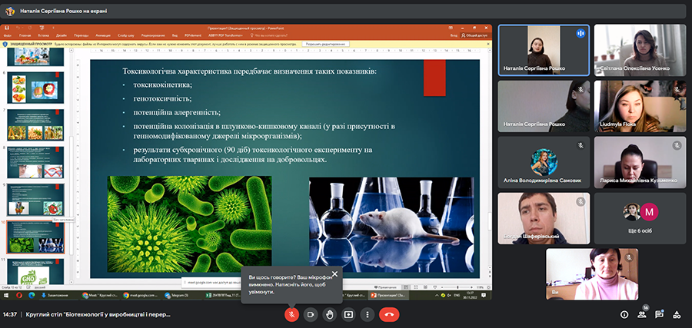
Task: Raise hand in the meeting
Action: coord(329,314)
